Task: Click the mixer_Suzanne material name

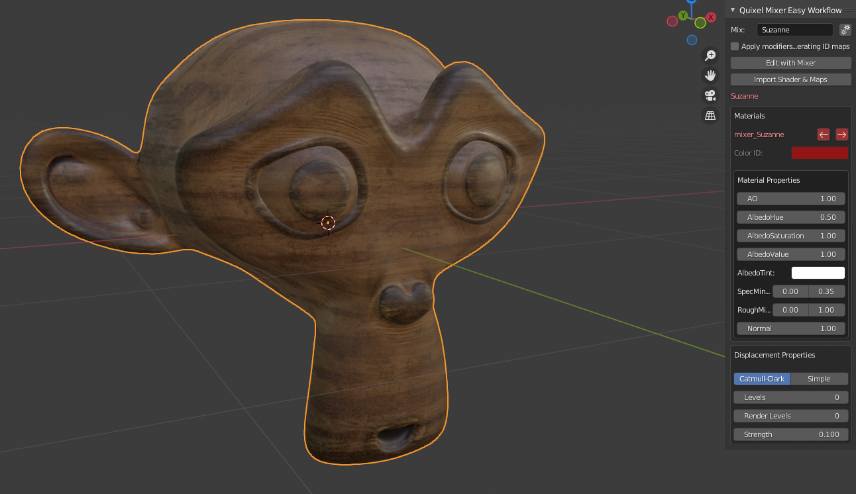Action: (x=759, y=134)
